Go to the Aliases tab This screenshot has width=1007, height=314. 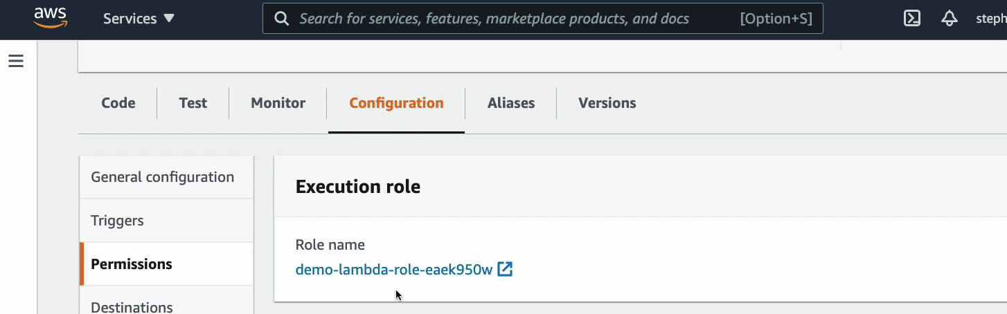[511, 103]
